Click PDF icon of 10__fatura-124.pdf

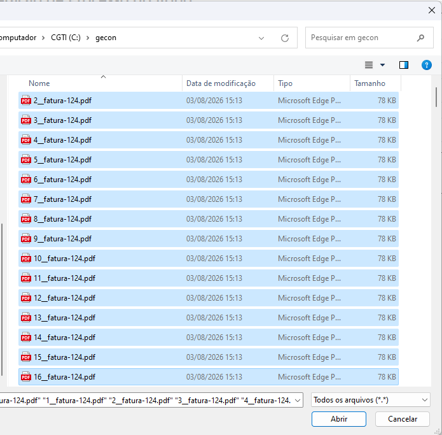tap(26, 259)
